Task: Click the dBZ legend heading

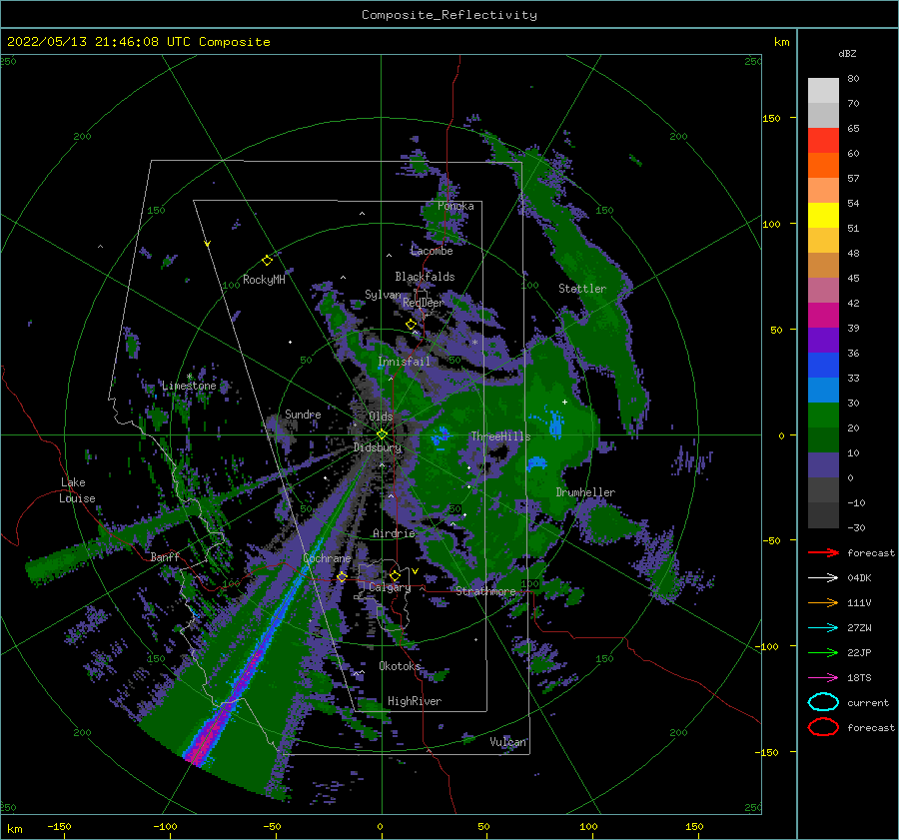Action: (x=847, y=53)
